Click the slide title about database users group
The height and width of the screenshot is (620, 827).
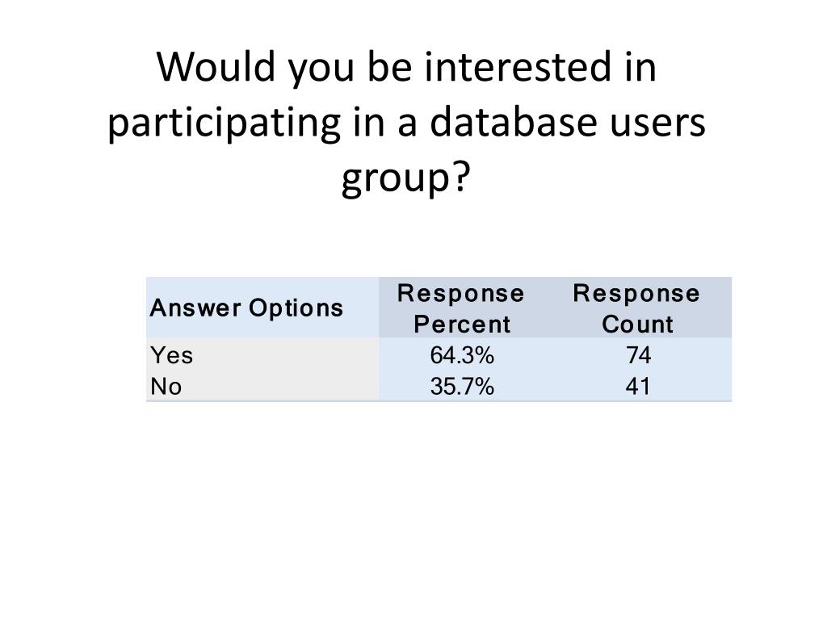(x=406, y=123)
